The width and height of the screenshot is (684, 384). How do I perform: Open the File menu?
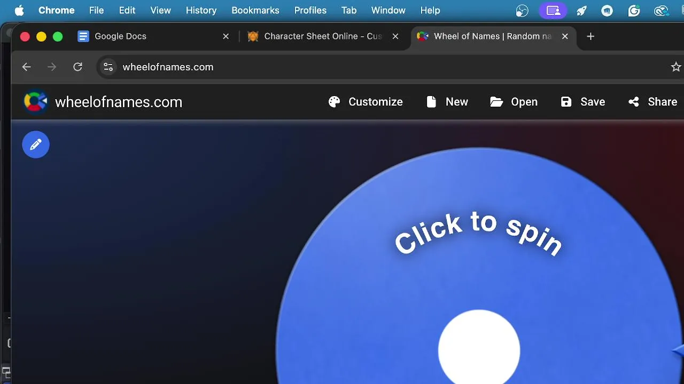point(96,11)
